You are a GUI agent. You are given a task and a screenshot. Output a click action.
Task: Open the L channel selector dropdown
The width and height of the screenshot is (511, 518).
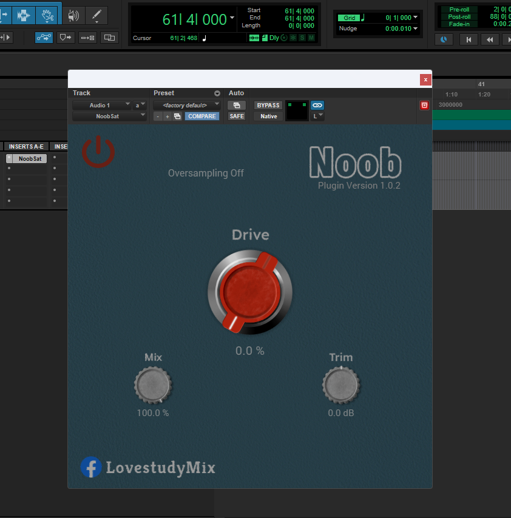[316, 116]
